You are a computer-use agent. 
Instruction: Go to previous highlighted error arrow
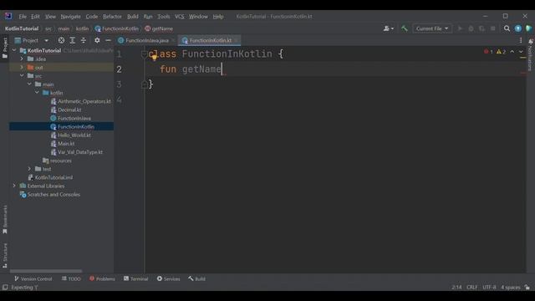[512, 52]
